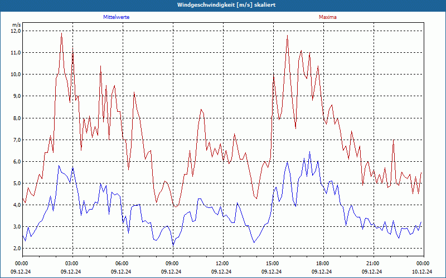Select the red Maxima legend label

point(328,17)
